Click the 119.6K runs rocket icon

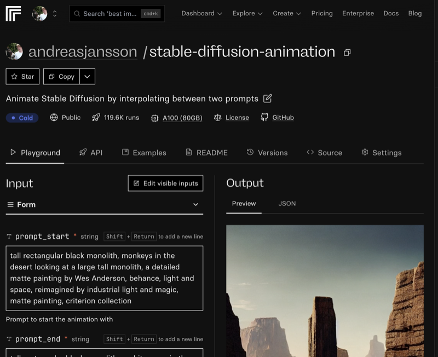pyautogui.click(x=96, y=117)
